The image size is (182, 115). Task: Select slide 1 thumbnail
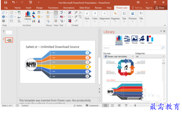9,32
